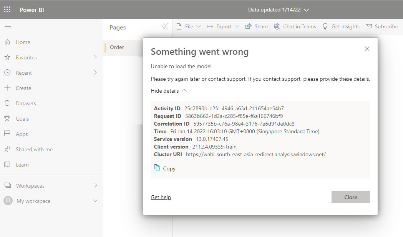Select the Cluster URI wabi-south-east-asia address
403x237 pixels.
(x=256, y=155)
